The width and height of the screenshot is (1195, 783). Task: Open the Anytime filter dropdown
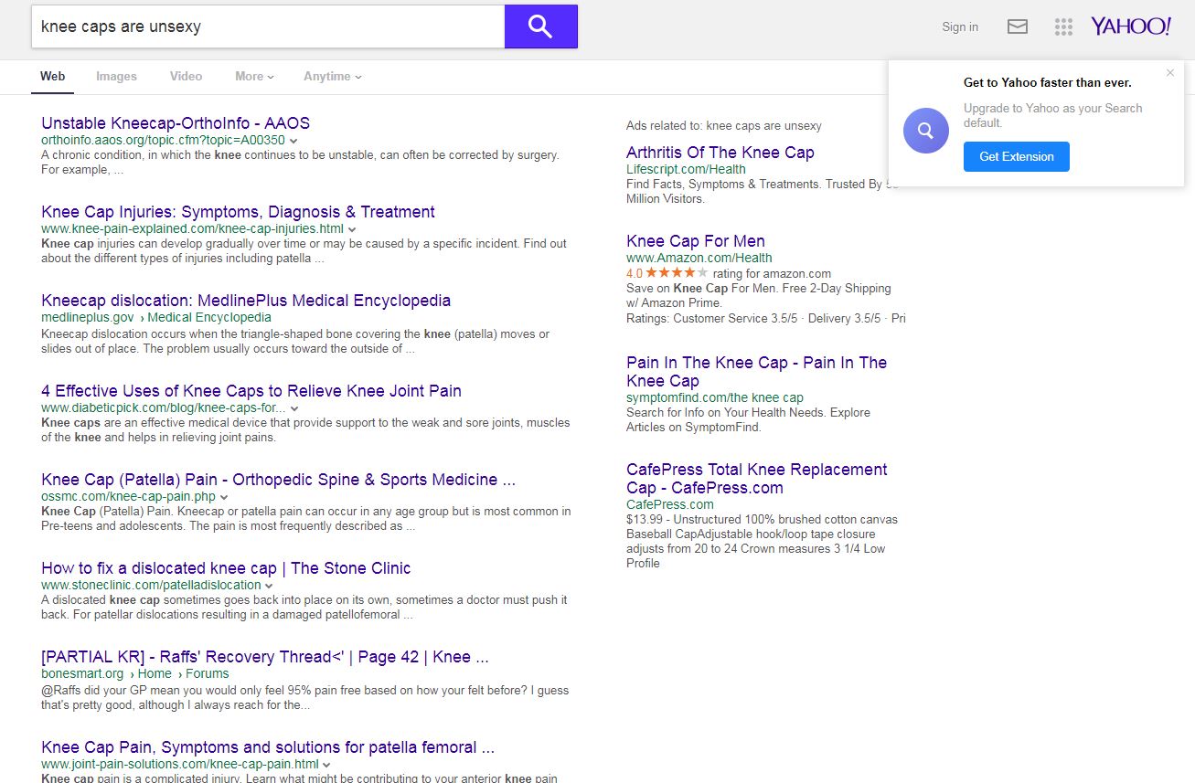pyautogui.click(x=332, y=77)
